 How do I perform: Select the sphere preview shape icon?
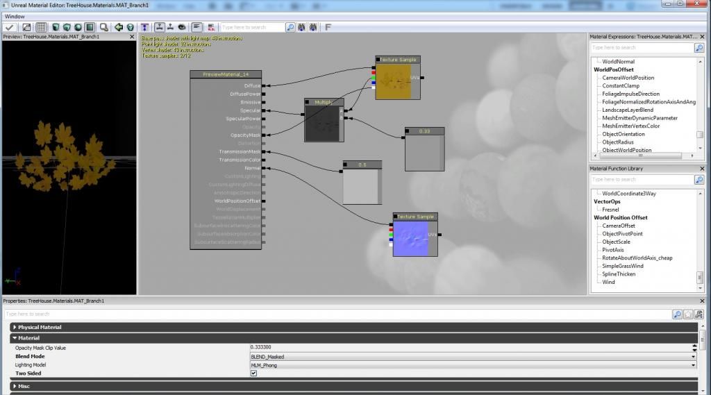click(78, 27)
